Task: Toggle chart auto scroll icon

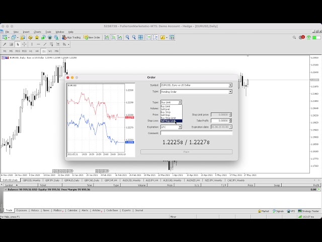Action: point(148,37)
